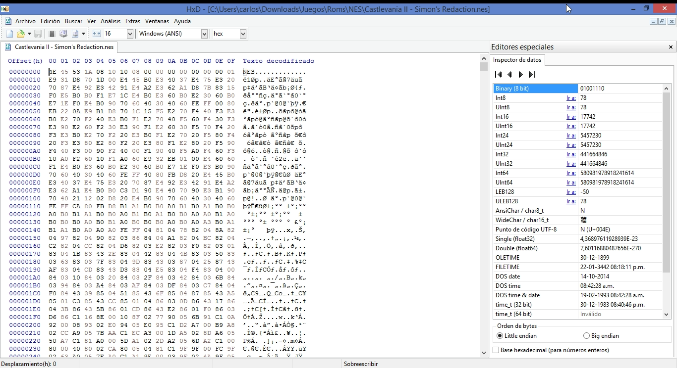Screen dimensions: 677x368
Task: Click the data inspector scroll down arrow
Action: pos(667,315)
